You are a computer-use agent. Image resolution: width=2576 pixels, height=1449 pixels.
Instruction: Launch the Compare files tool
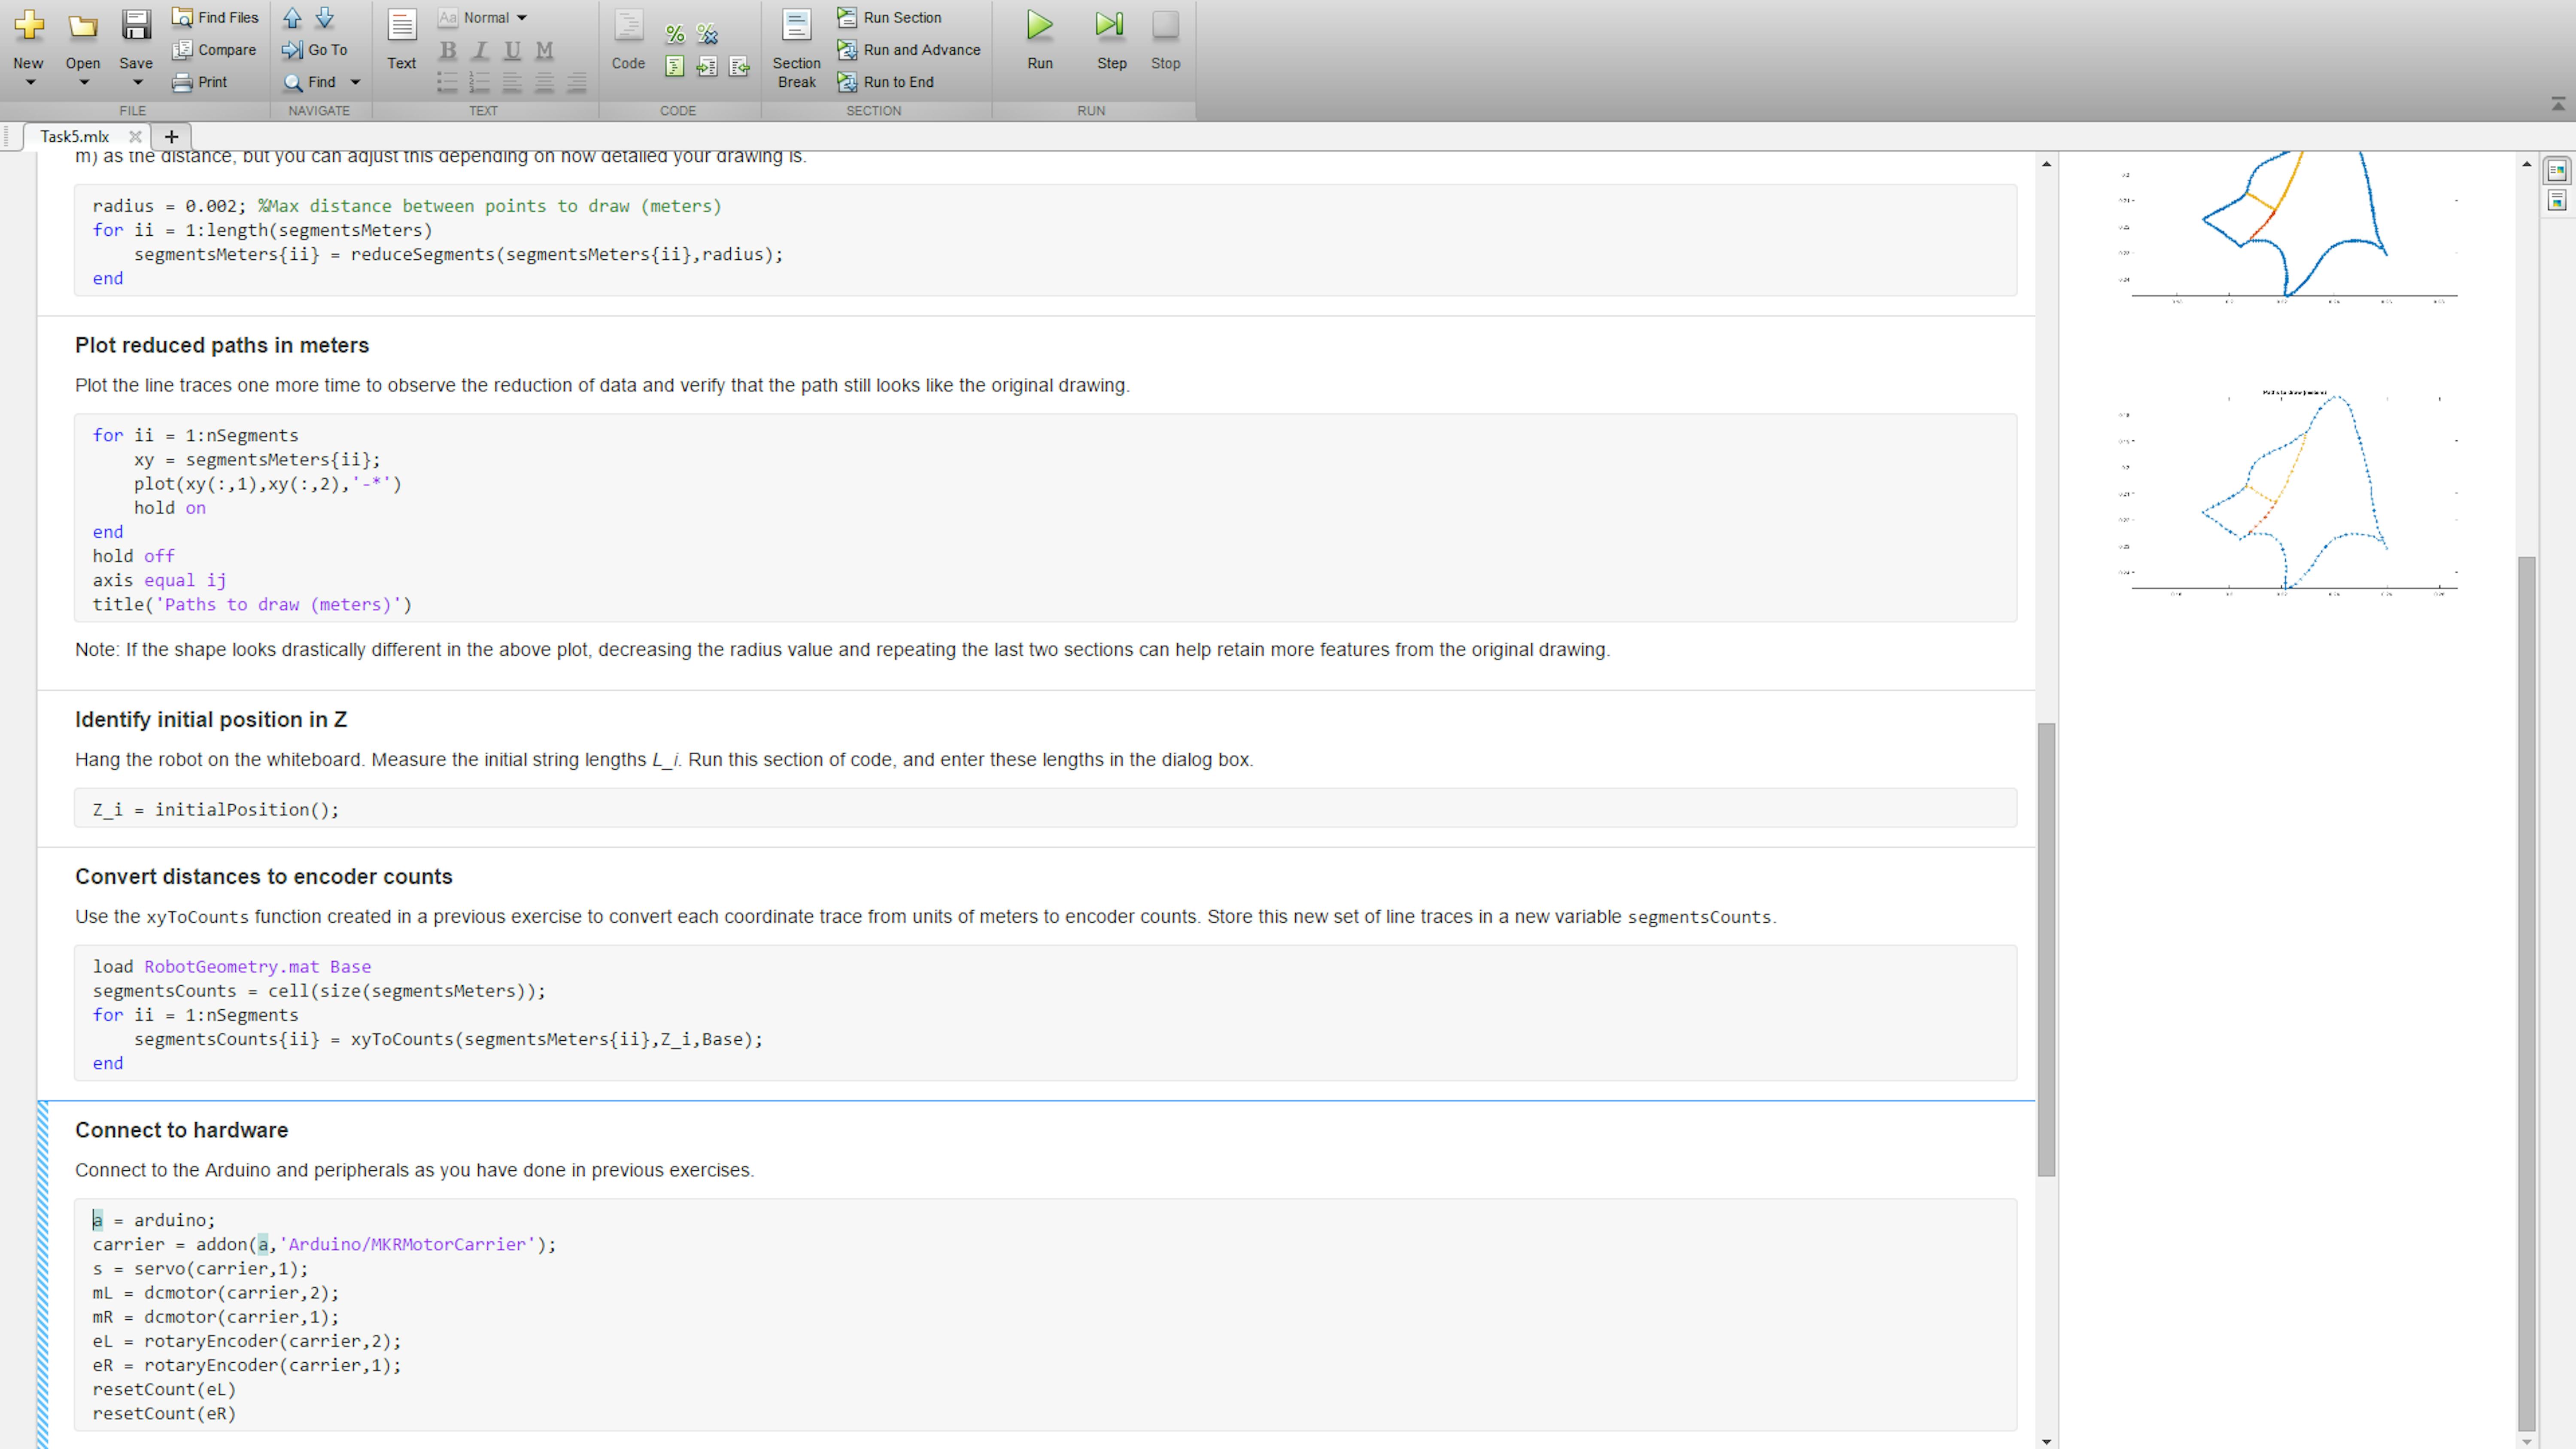(214, 49)
